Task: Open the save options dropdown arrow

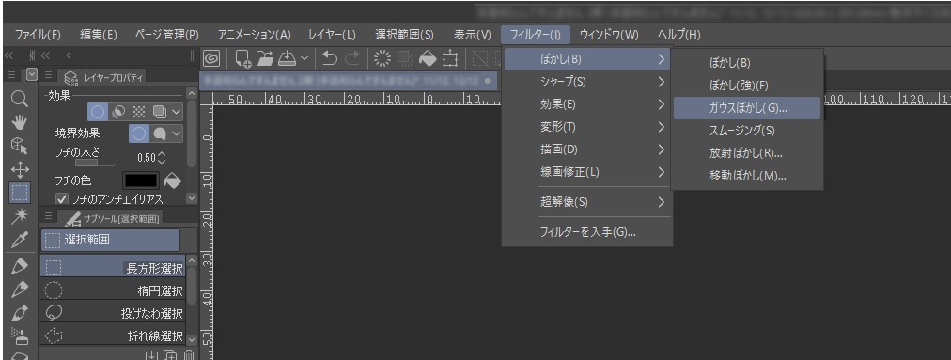Action: [x=304, y=59]
